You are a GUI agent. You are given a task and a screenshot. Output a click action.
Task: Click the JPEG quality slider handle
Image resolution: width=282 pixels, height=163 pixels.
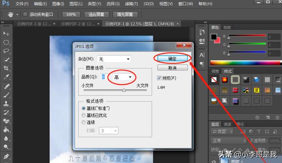point(124,90)
